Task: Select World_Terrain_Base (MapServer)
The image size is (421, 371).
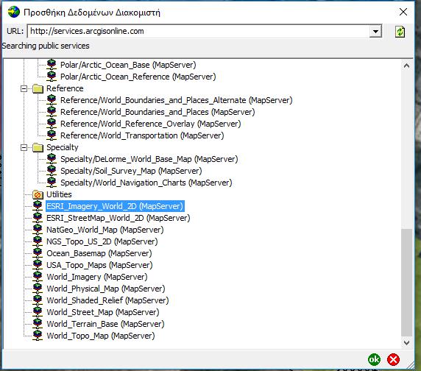Action: click(x=105, y=324)
